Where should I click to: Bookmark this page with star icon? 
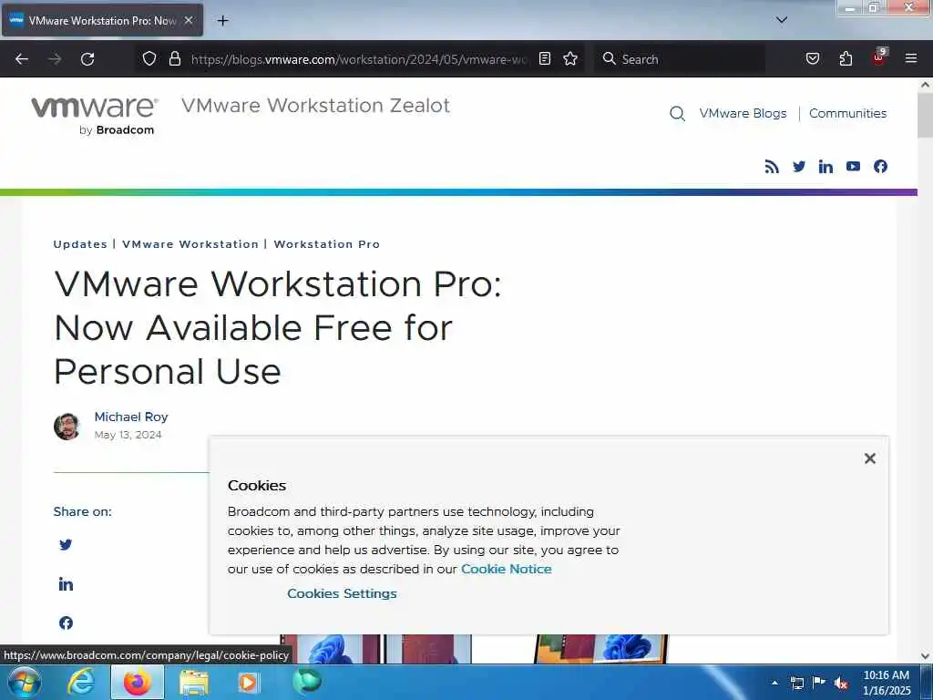pyautogui.click(x=570, y=58)
